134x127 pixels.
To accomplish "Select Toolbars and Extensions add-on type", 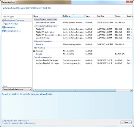I will 17,20.
